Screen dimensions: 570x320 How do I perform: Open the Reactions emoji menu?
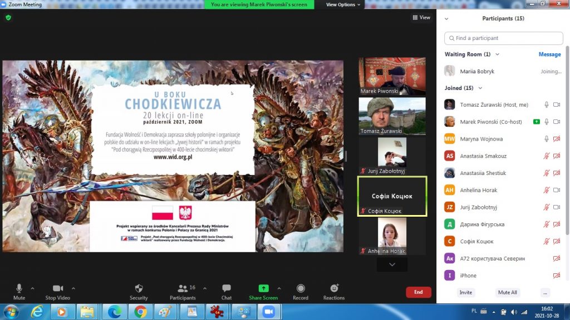(x=334, y=288)
